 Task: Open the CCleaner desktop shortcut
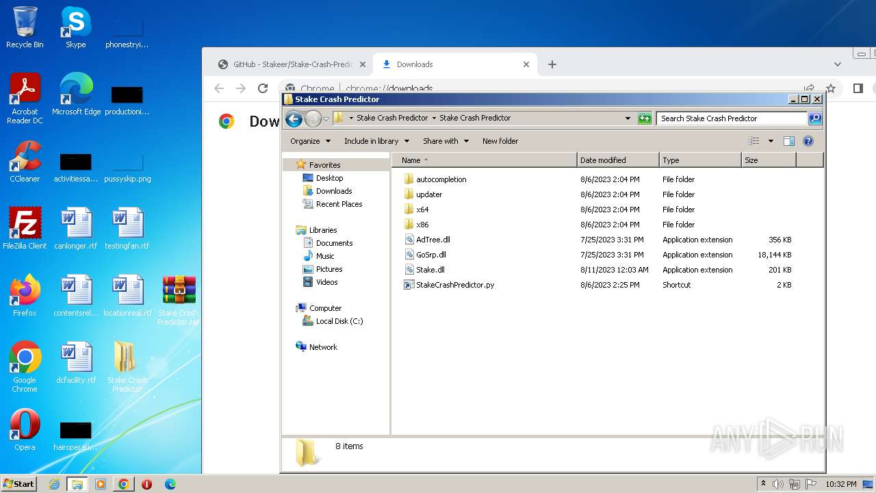pyautogui.click(x=25, y=162)
